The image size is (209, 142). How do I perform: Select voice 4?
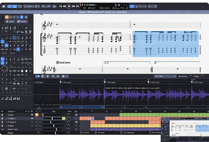click(x=18, y=17)
